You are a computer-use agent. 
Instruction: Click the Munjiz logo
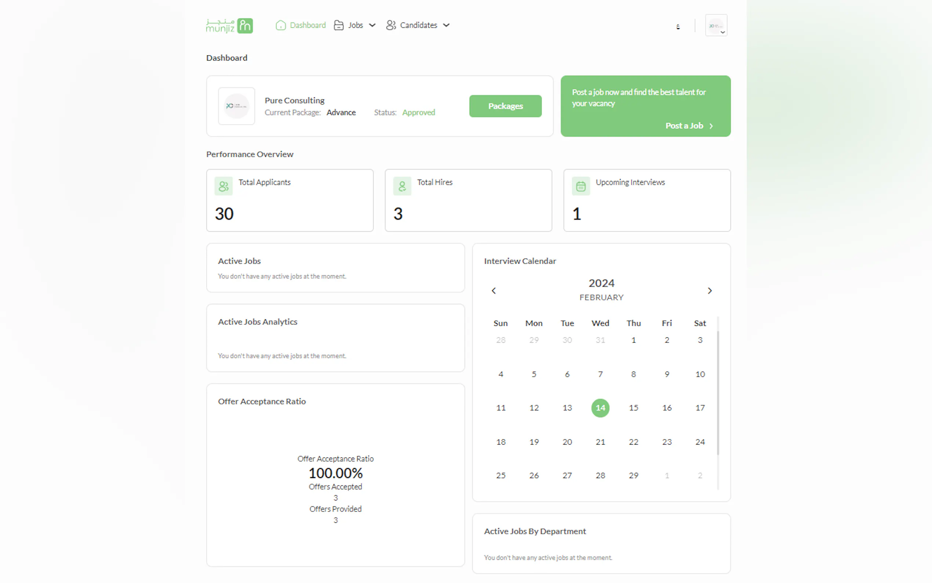229,25
